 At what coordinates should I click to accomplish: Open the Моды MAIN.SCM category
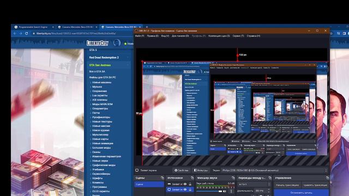tap(103, 104)
